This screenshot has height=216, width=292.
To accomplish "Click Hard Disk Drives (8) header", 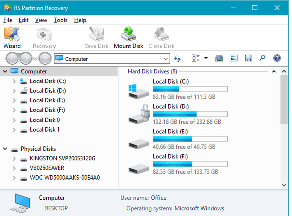I will coord(152,71).
